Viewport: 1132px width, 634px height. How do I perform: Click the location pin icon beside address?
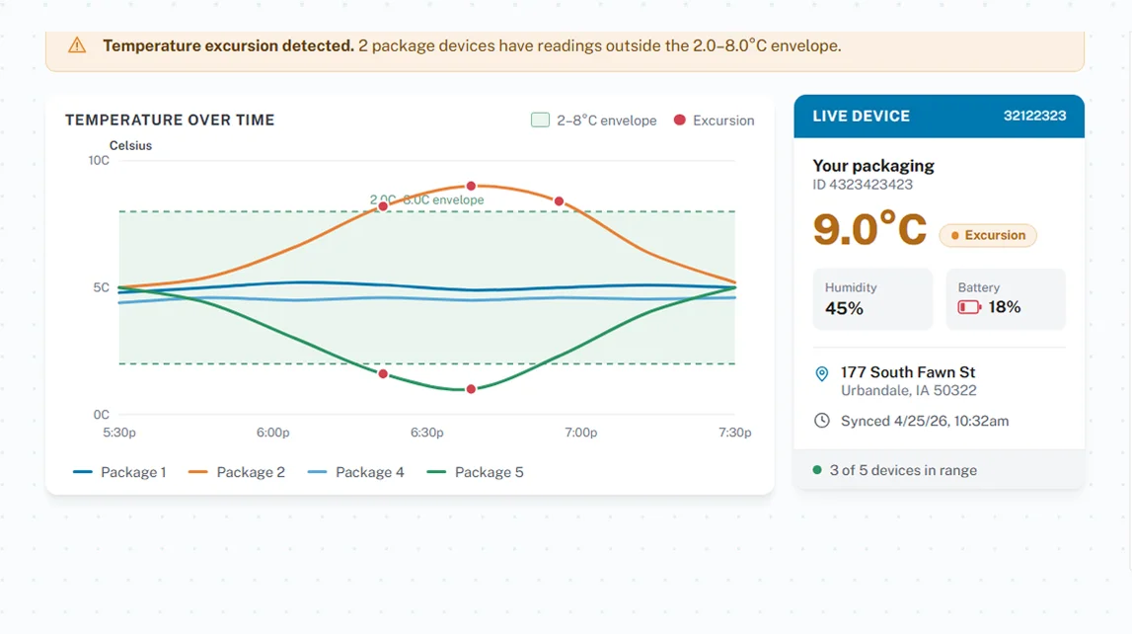pos(821,373)
